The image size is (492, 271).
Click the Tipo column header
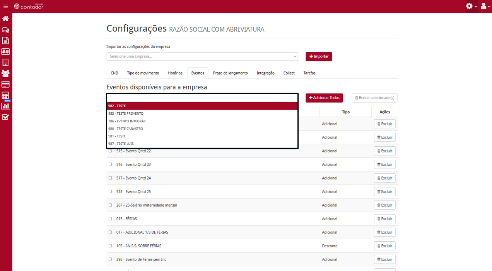pyautogui.click(x=346, y=112)
